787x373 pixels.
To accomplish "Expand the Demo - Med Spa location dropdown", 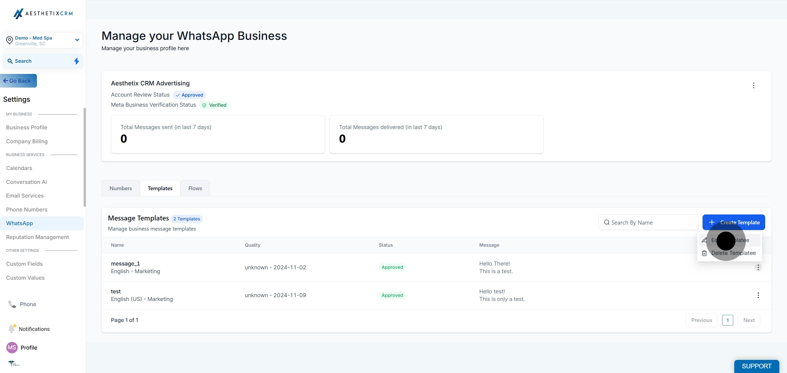I will coord(77,40).
